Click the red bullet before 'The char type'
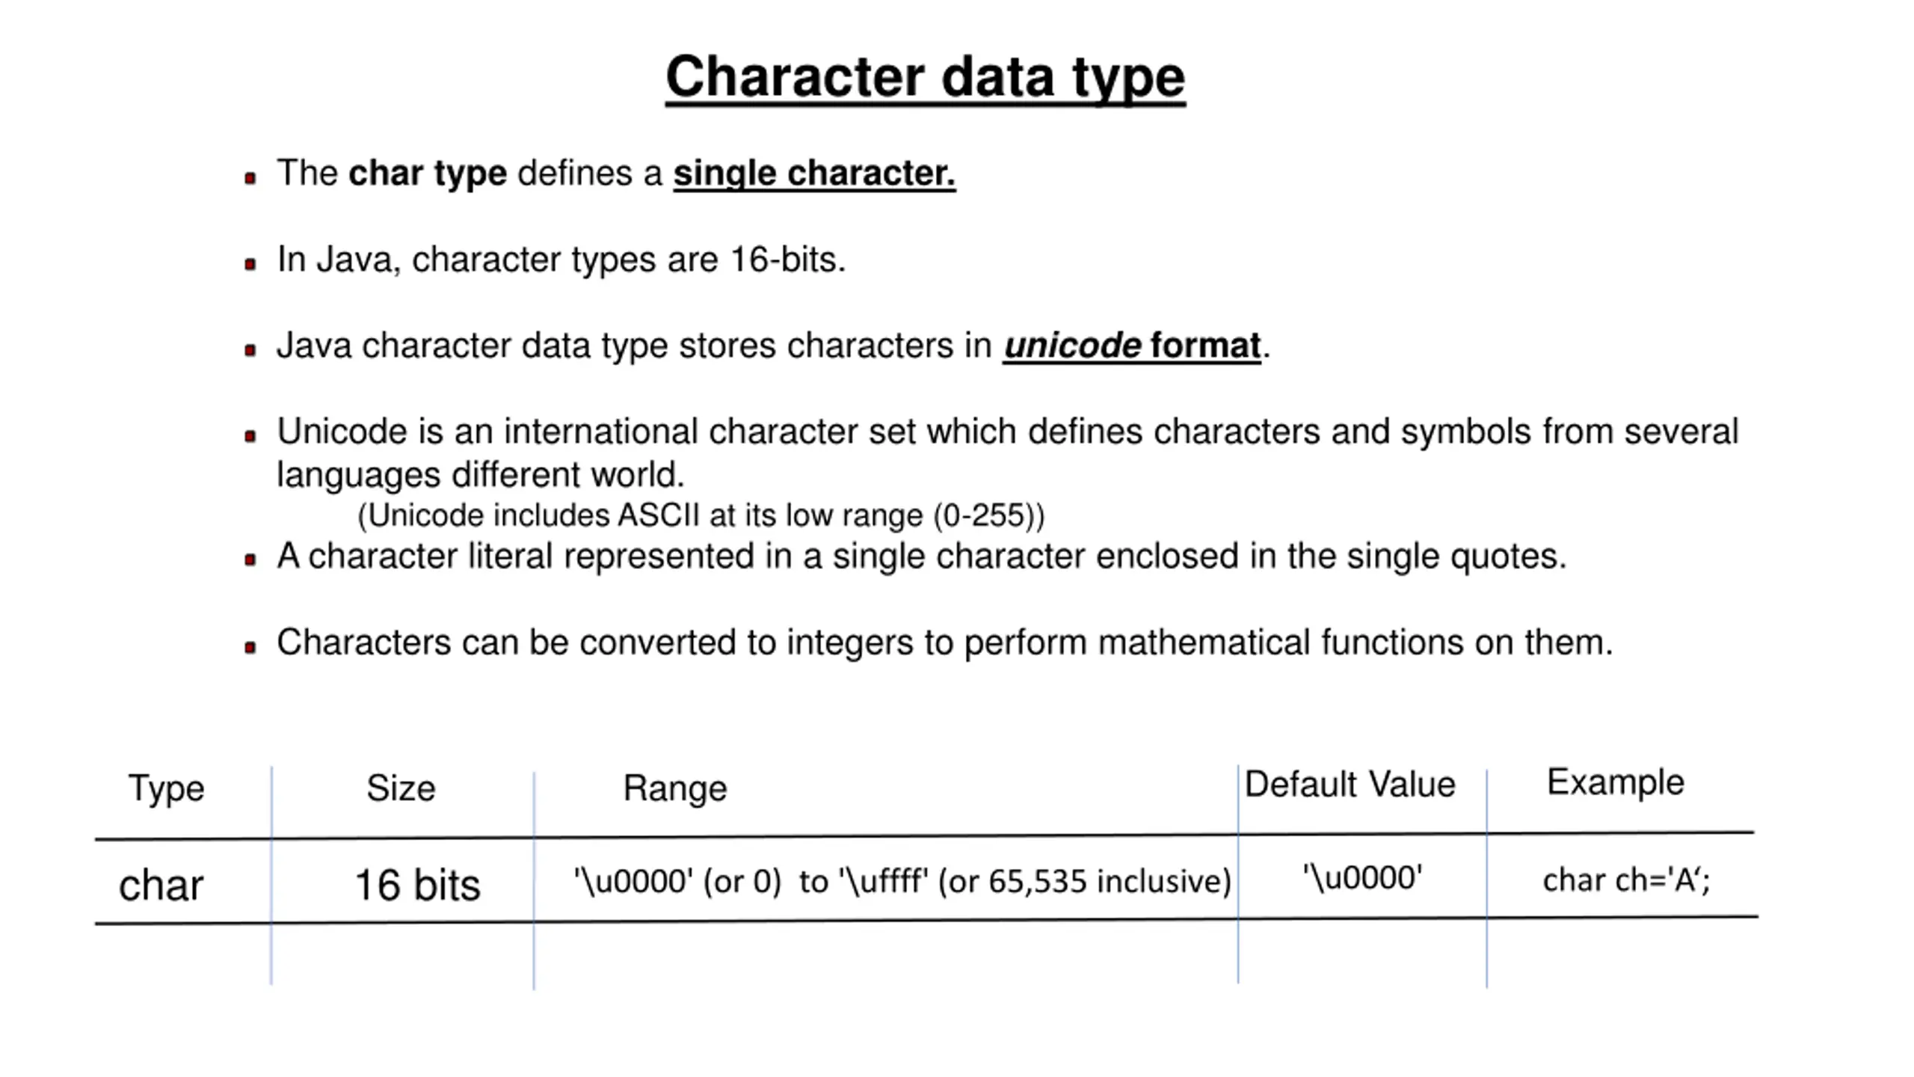This screenshot has width=1914, height=1077. [x=250, y=178]
